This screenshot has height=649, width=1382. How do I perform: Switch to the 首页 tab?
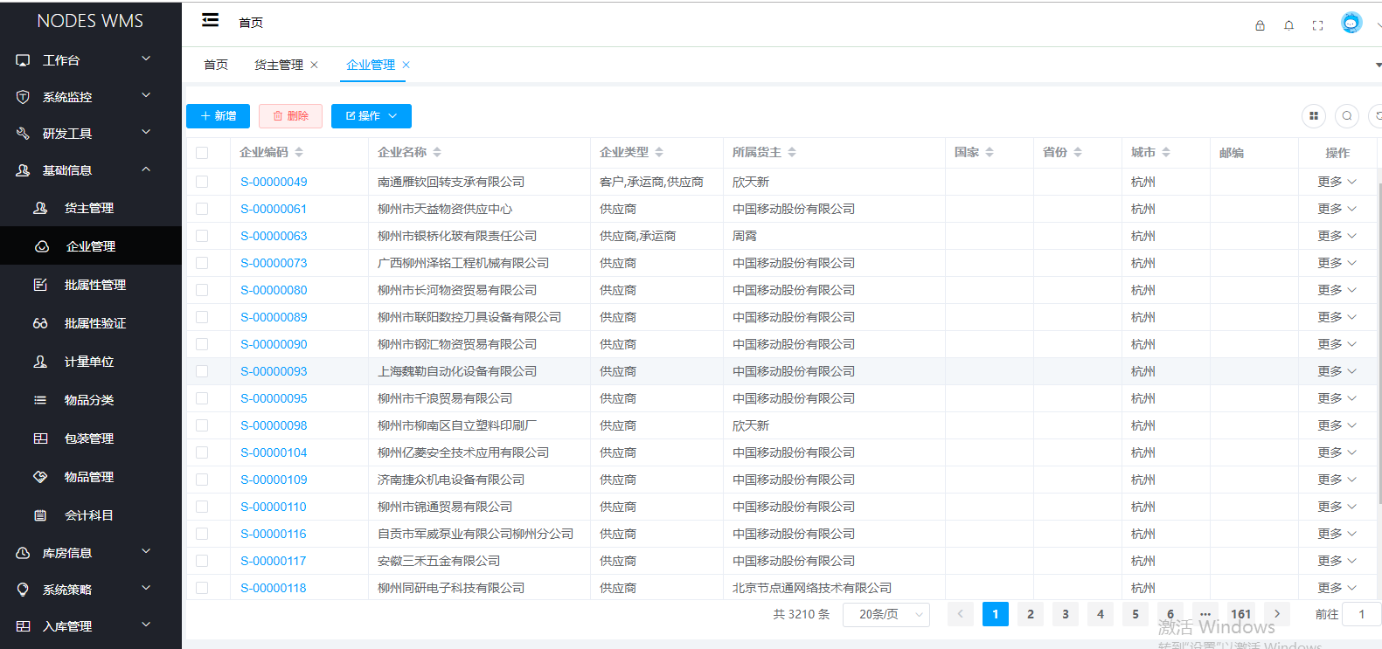coord(216,65)
